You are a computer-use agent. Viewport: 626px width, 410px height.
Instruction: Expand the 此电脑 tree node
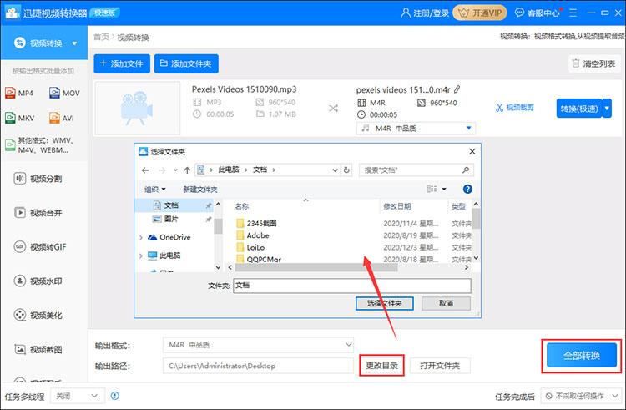point(140,256)
